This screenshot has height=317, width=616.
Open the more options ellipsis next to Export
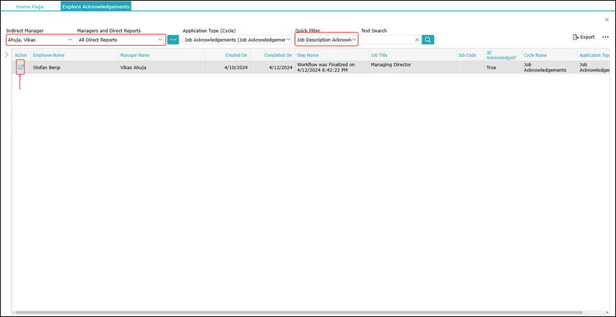coord(605,37)
